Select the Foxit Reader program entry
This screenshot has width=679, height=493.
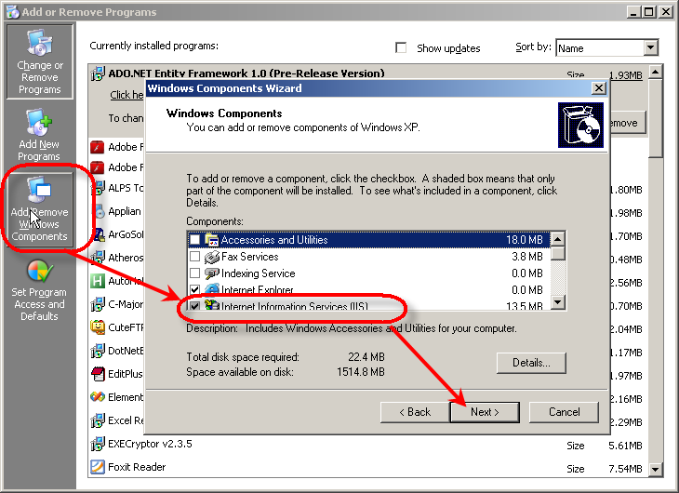[x=137, y=467]
